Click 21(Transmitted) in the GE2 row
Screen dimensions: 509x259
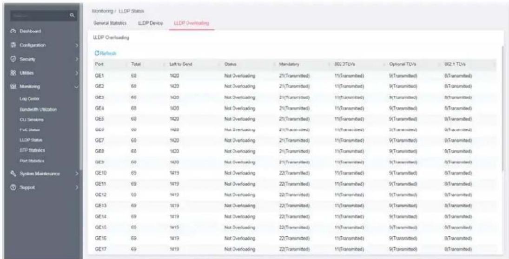[294, 86]
